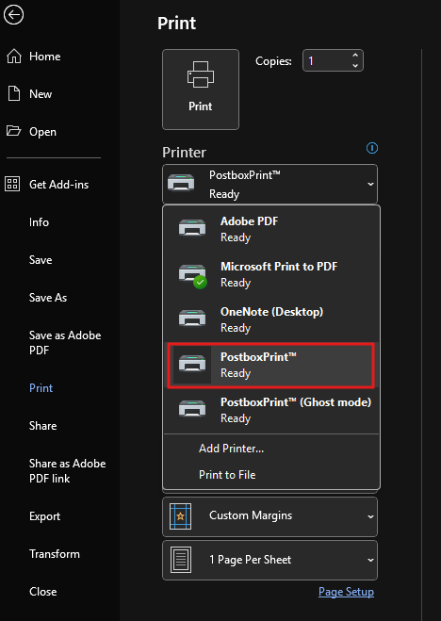Select OneNote (Desktop) printer

(271, 319)
